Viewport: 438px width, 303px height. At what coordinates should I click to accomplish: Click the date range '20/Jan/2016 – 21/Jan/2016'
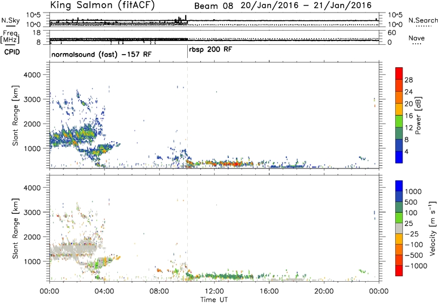[306, 5]
